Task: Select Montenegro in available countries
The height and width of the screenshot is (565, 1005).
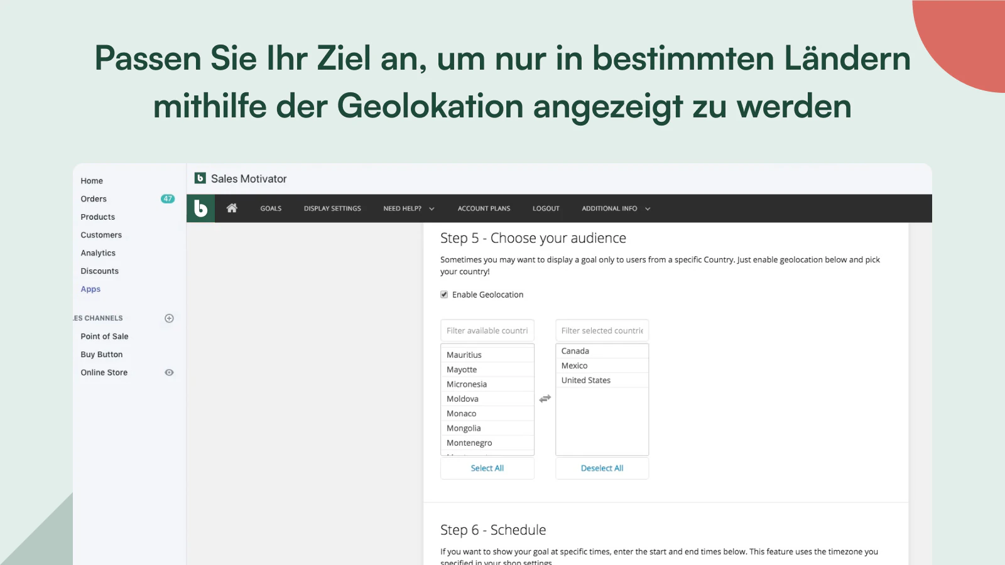Action: coord(487,443)
